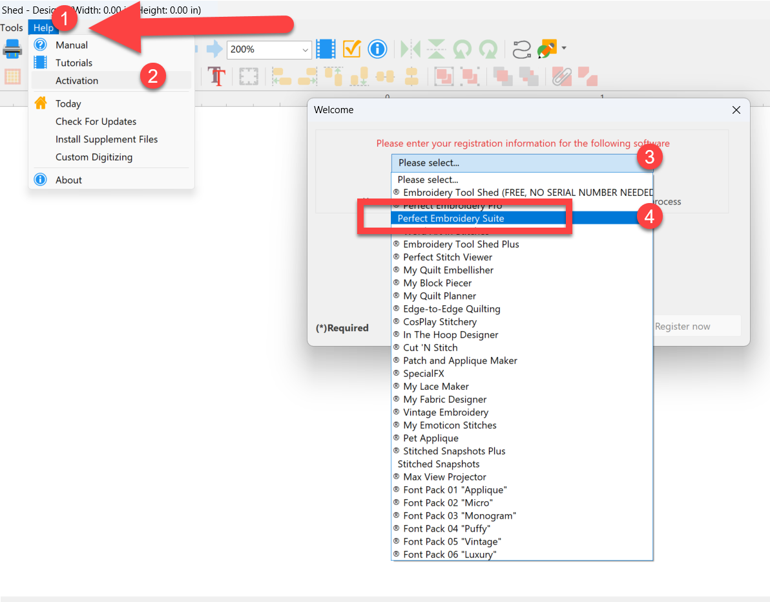
Task: Select In The Hoop Designer option
Action: coord(522,335)
